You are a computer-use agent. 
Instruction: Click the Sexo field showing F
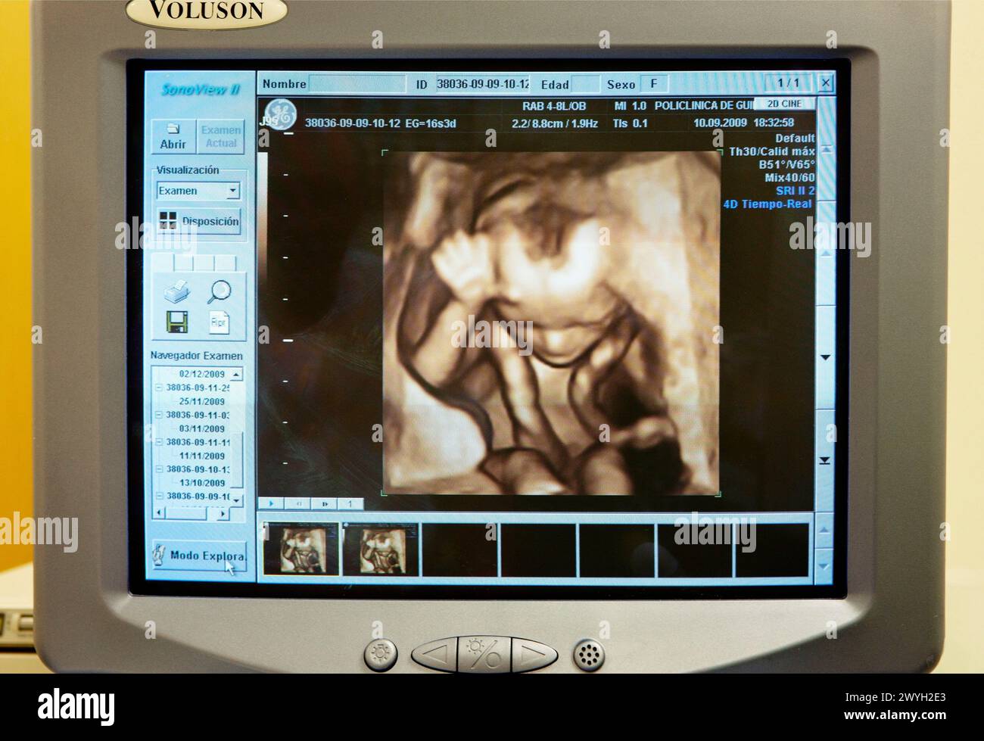point(654,84)
